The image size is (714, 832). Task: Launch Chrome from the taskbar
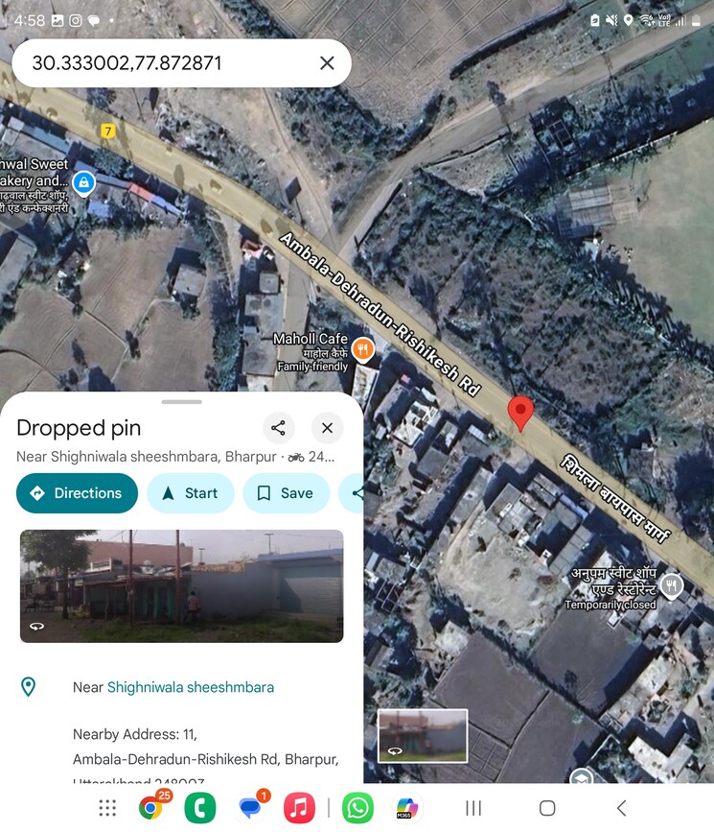151,808
